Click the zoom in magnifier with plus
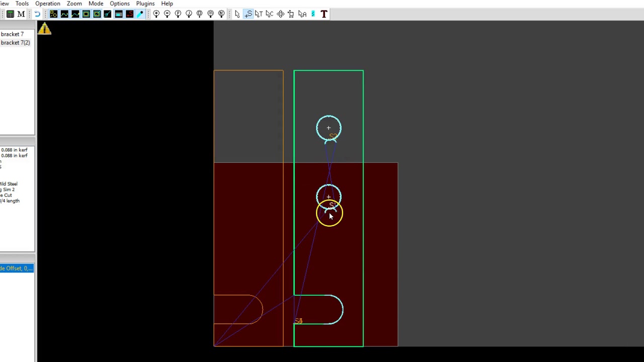This screenshot has height=362, width=644. point(156,14)
